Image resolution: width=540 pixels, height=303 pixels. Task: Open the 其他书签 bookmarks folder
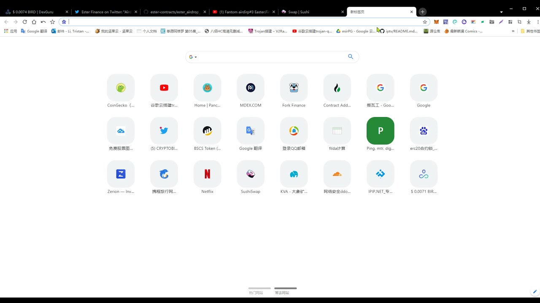pyautogui.click(x=530, y=31)
